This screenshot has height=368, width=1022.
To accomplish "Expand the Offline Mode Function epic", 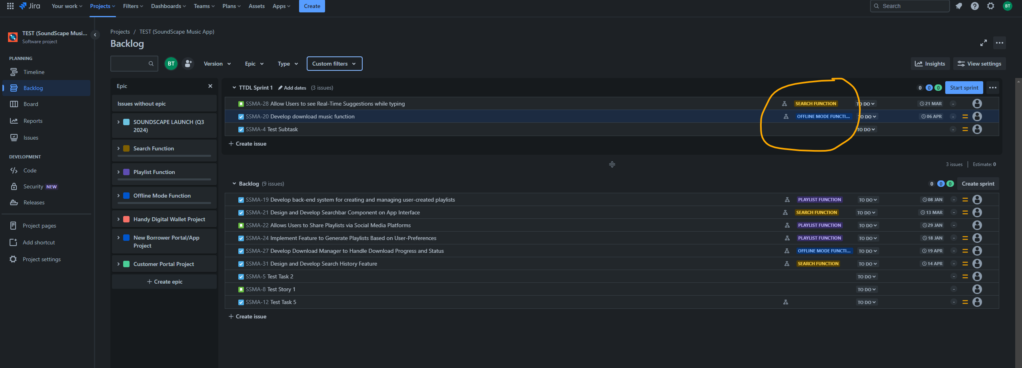I will tap(118, 196).
